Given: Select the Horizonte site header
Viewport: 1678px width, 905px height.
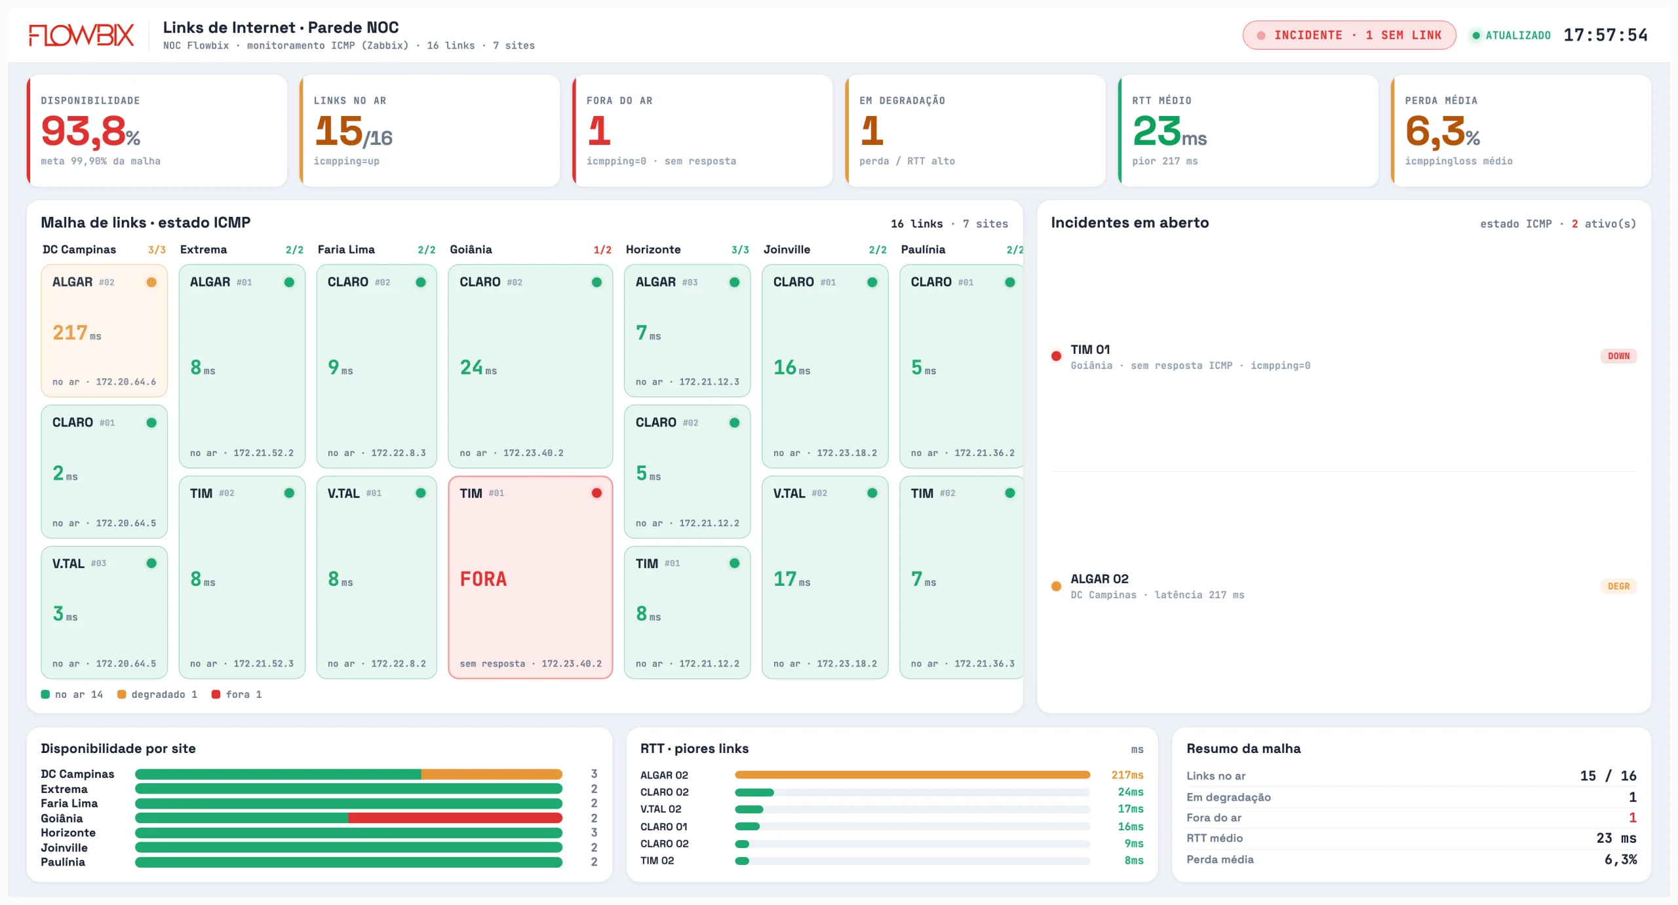Looking at the screenshot, I should (687, 250).
